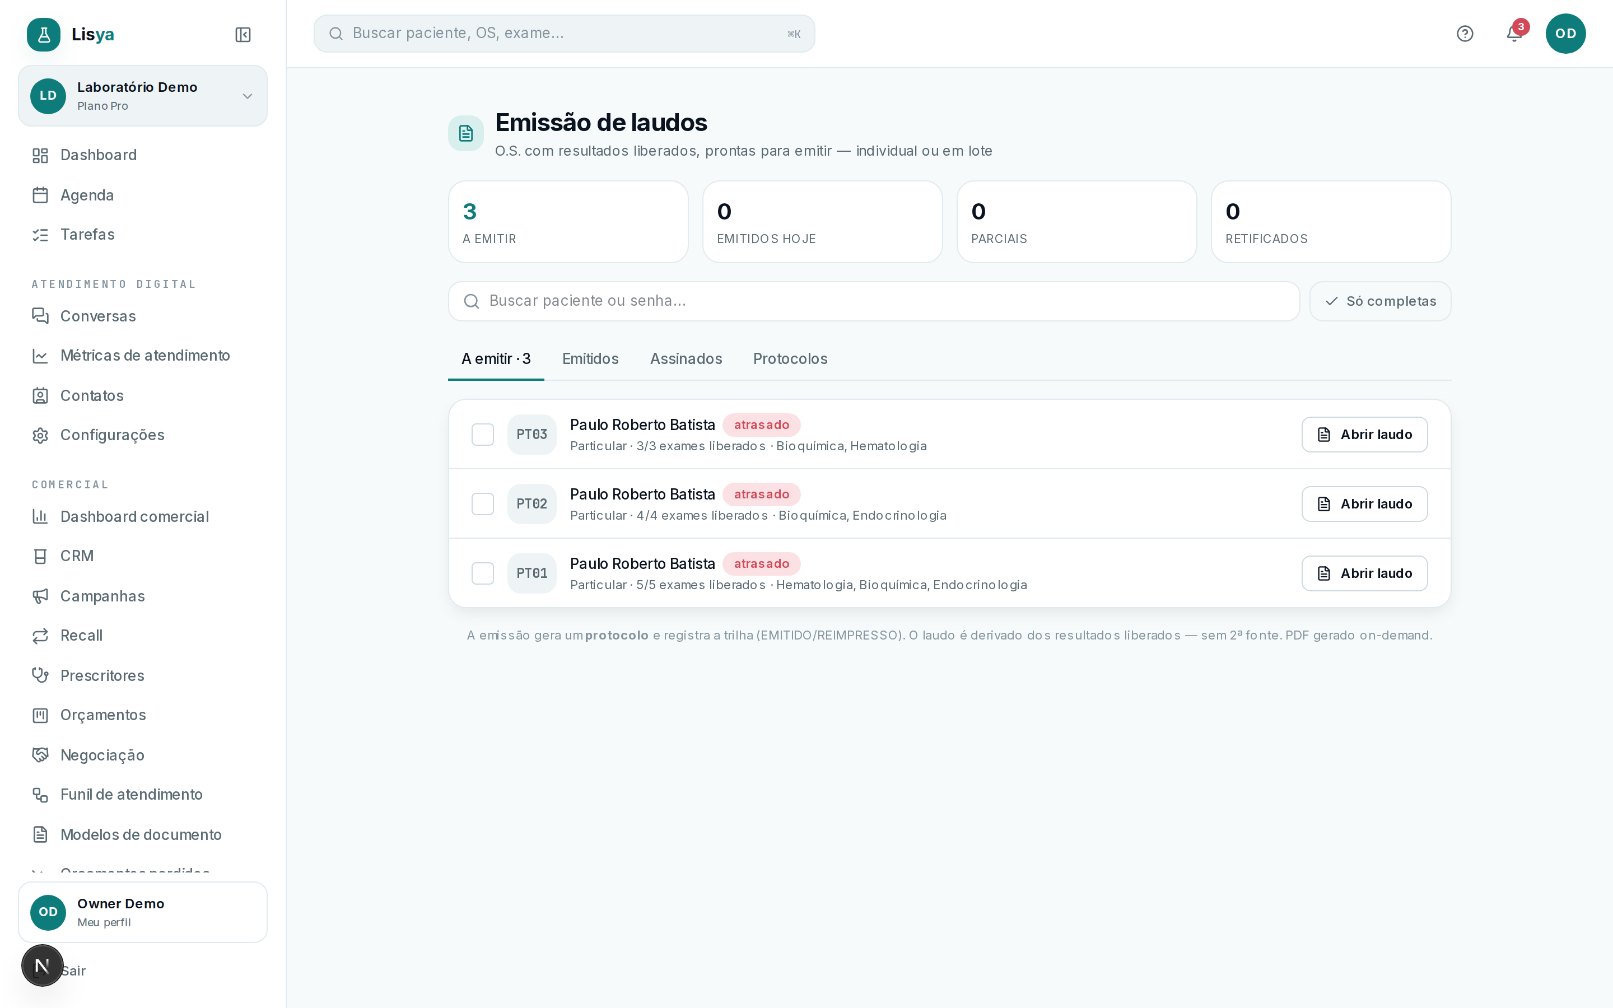The image size is (1613, 1008).
Task: Click the Campanhas megaphone icon
Action: click(40, 596)
